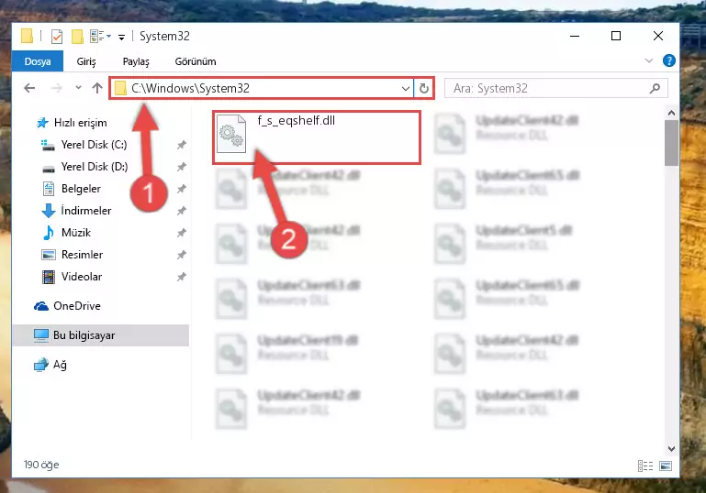This screenshot has width=706, height=493.
Task: Expand the address bar history dropdown
Action: [406, 89]
